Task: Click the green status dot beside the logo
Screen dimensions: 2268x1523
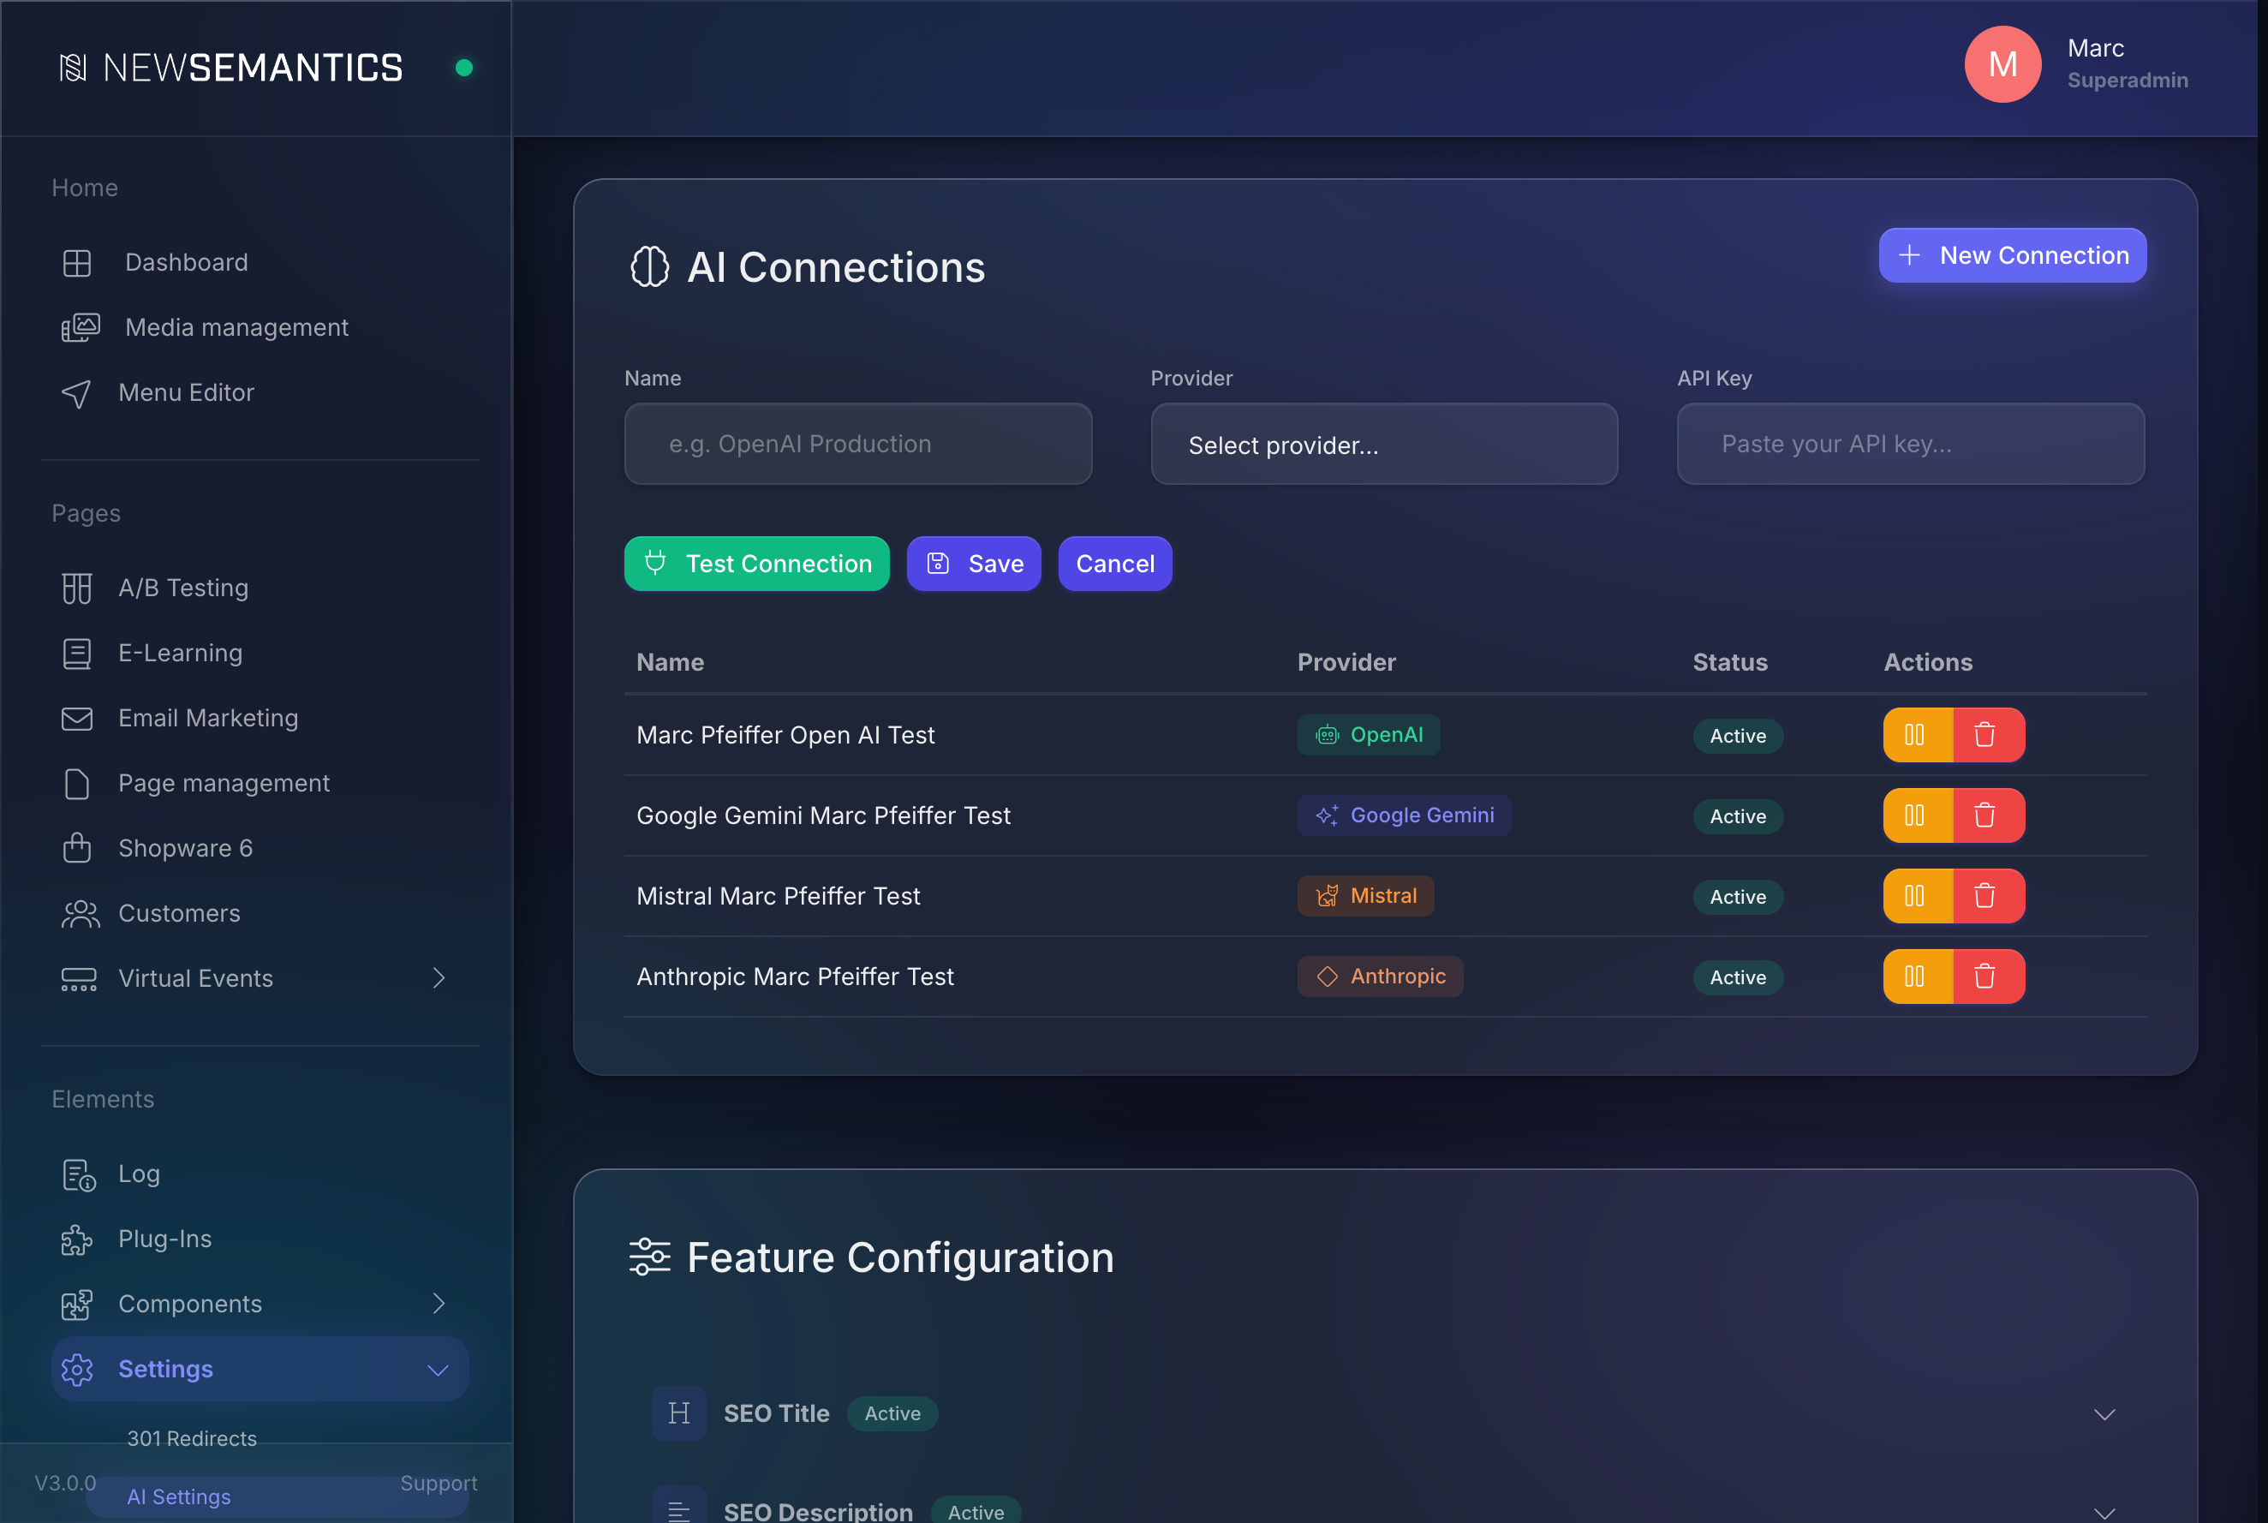Action: tap(464, 68)
